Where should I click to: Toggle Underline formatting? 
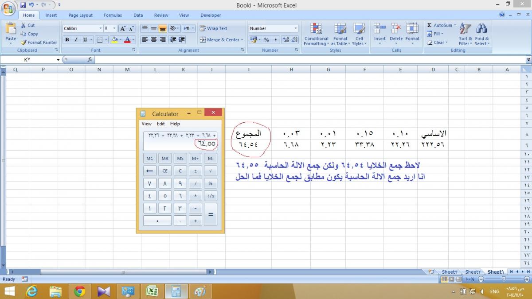click(85, 39)
